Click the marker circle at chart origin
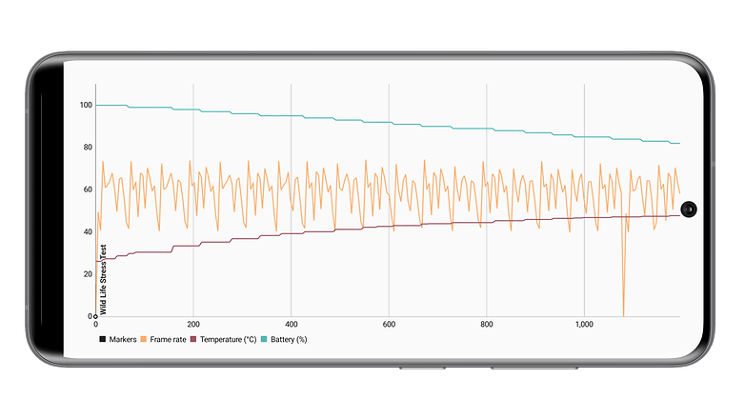This screenshot has height=419, width=745. (x=95, y=316)
